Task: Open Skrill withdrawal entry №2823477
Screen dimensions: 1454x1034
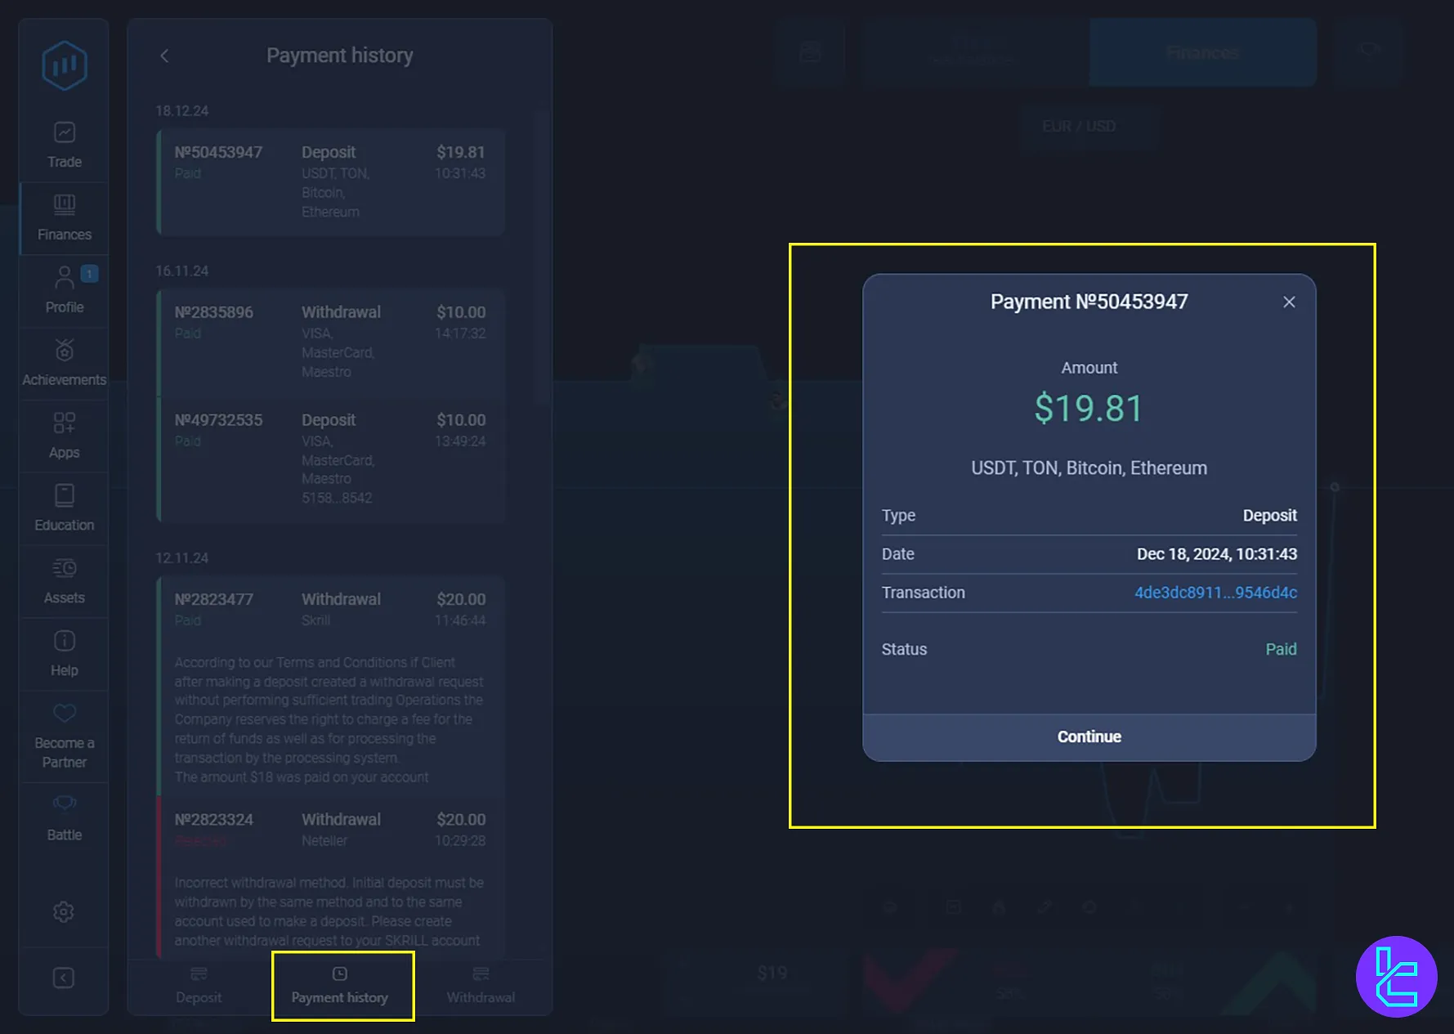Action: pos(331,687)
